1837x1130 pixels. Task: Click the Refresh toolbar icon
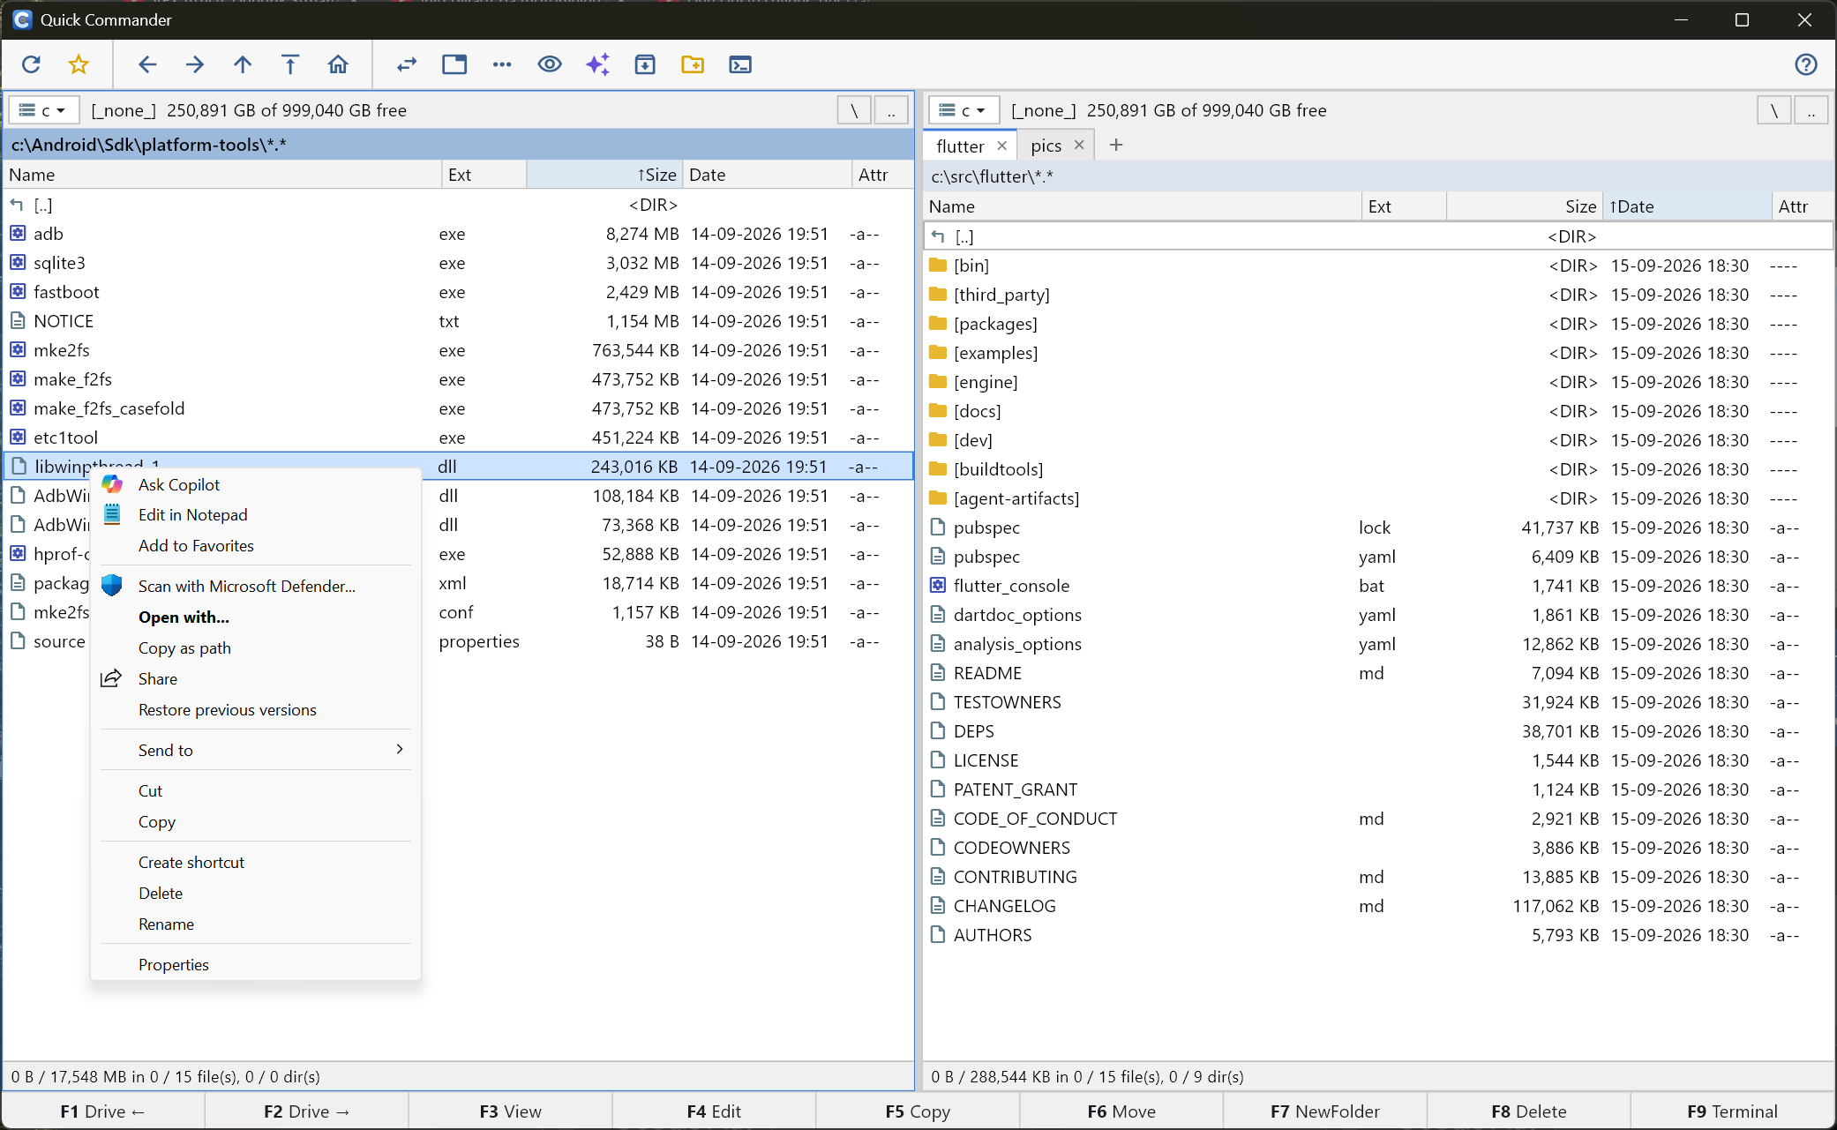coord(31,64)
